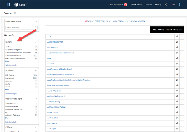Viewport: 187px width, 132px height.
Task: Show info for AAPS Journal
Action: pos(182,123)
